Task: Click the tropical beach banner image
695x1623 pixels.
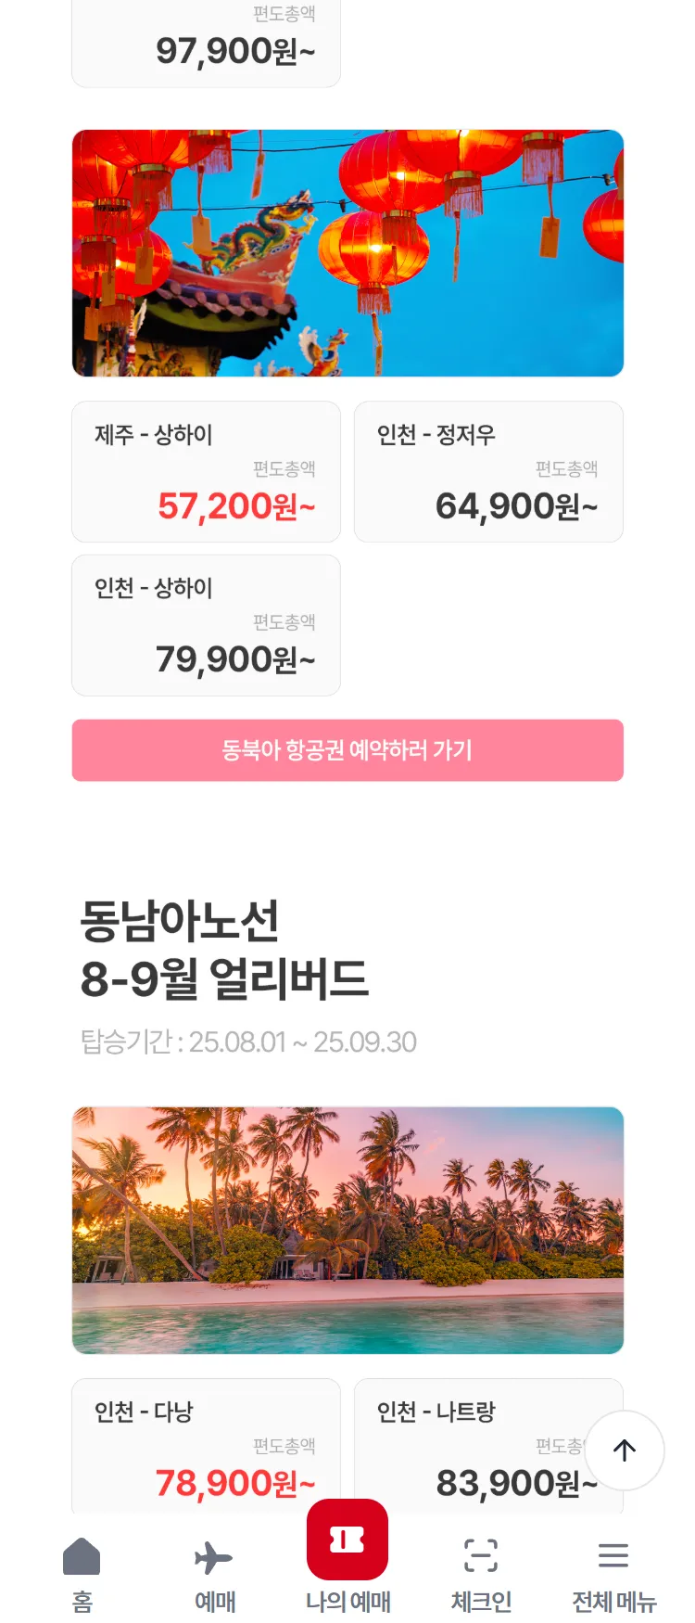Action: (x=347, y=1231)
